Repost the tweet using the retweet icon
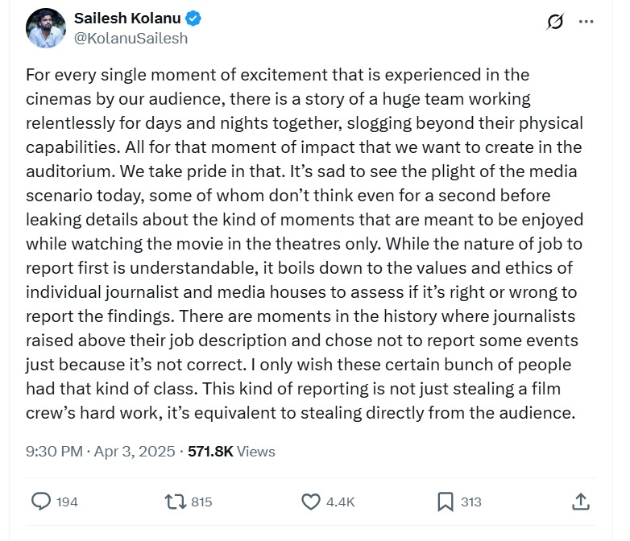 [x=174, y=502]
